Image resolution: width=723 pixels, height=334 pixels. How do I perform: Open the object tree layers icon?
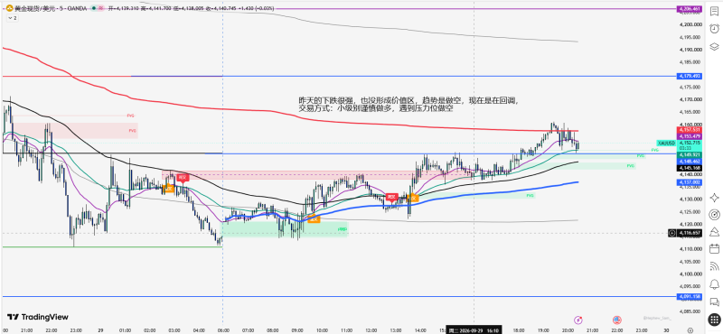point(714,46)
